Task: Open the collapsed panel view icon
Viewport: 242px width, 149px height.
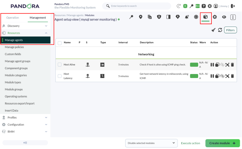Action: [168, 17]
